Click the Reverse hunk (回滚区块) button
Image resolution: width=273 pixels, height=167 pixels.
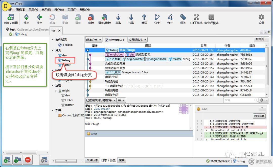pos(259,116)
